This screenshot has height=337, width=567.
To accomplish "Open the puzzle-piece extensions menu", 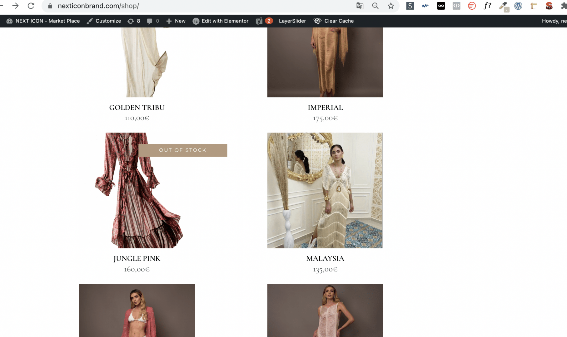I will 564,6.
